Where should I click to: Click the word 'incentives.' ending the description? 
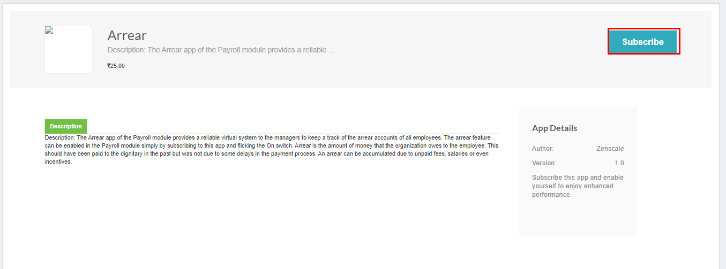pos(58,162)
